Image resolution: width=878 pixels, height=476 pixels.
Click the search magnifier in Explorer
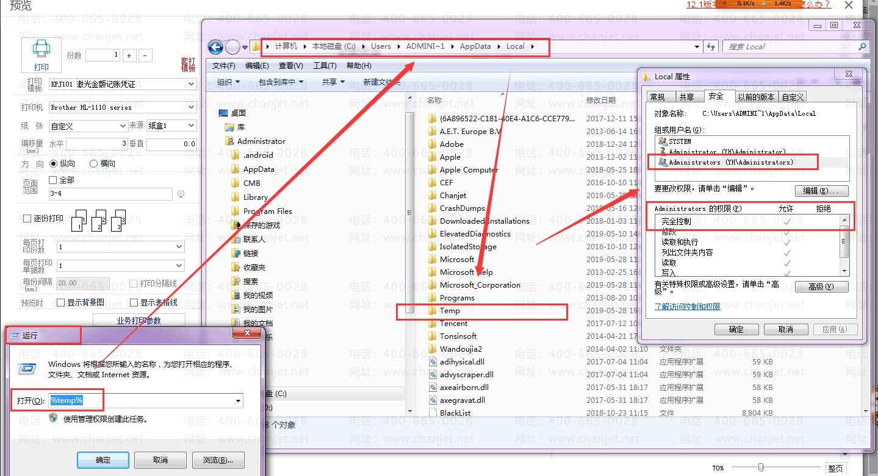pyautogui.click(x=862, y=46)
